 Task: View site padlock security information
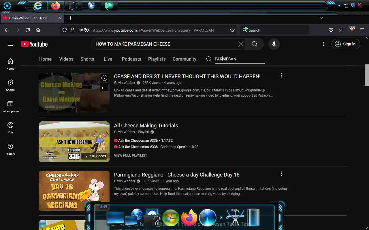[73, 30]
